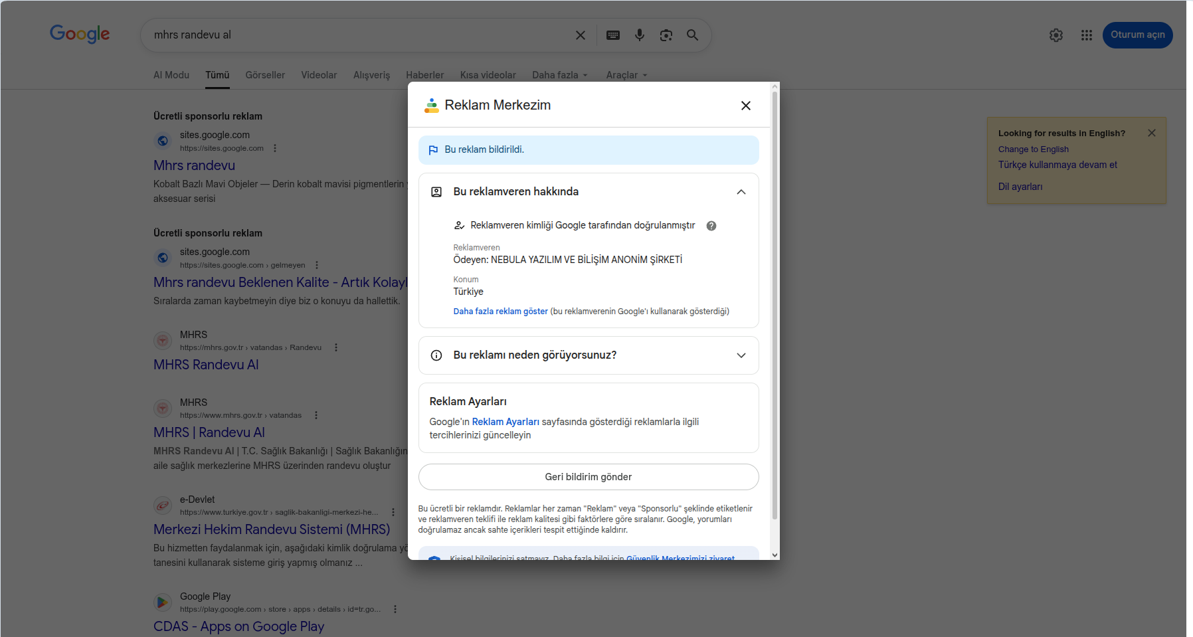Switch to Haberler tab

[x=425, y=75]
